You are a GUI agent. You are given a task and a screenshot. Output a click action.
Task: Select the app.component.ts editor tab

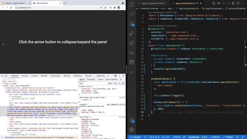[x=185, y=3]
